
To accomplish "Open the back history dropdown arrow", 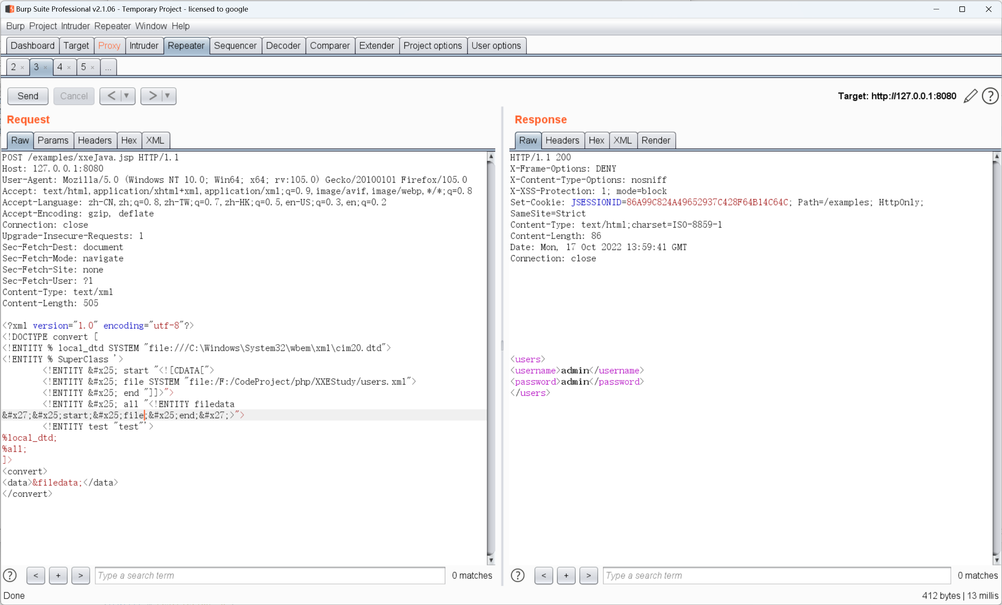I will (x=127, y=96).
